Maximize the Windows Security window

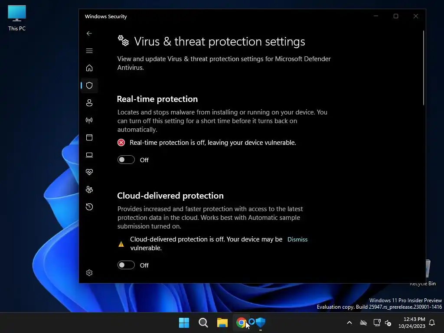[x=396, y=16]
